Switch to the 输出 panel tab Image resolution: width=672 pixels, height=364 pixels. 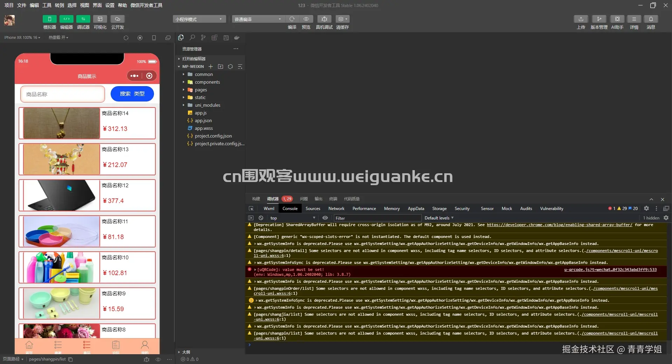point(318,199)
